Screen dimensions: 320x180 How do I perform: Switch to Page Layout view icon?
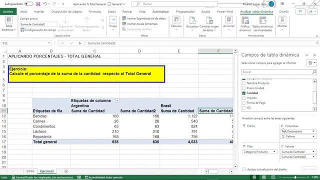(263, 177)
